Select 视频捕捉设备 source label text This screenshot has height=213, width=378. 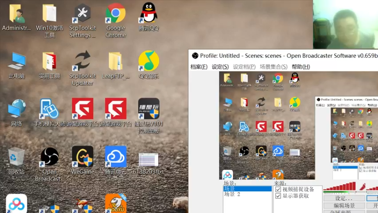(x=298, y=189)
